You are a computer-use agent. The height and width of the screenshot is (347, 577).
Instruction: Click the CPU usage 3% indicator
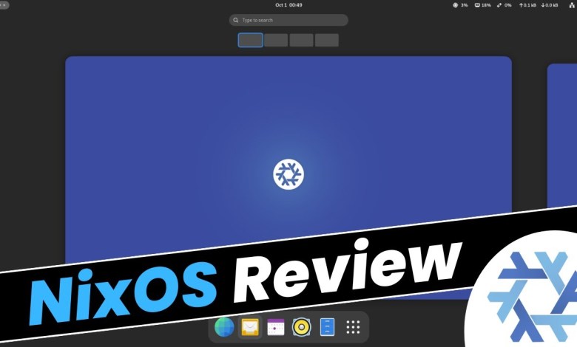[x=460, y=5]
